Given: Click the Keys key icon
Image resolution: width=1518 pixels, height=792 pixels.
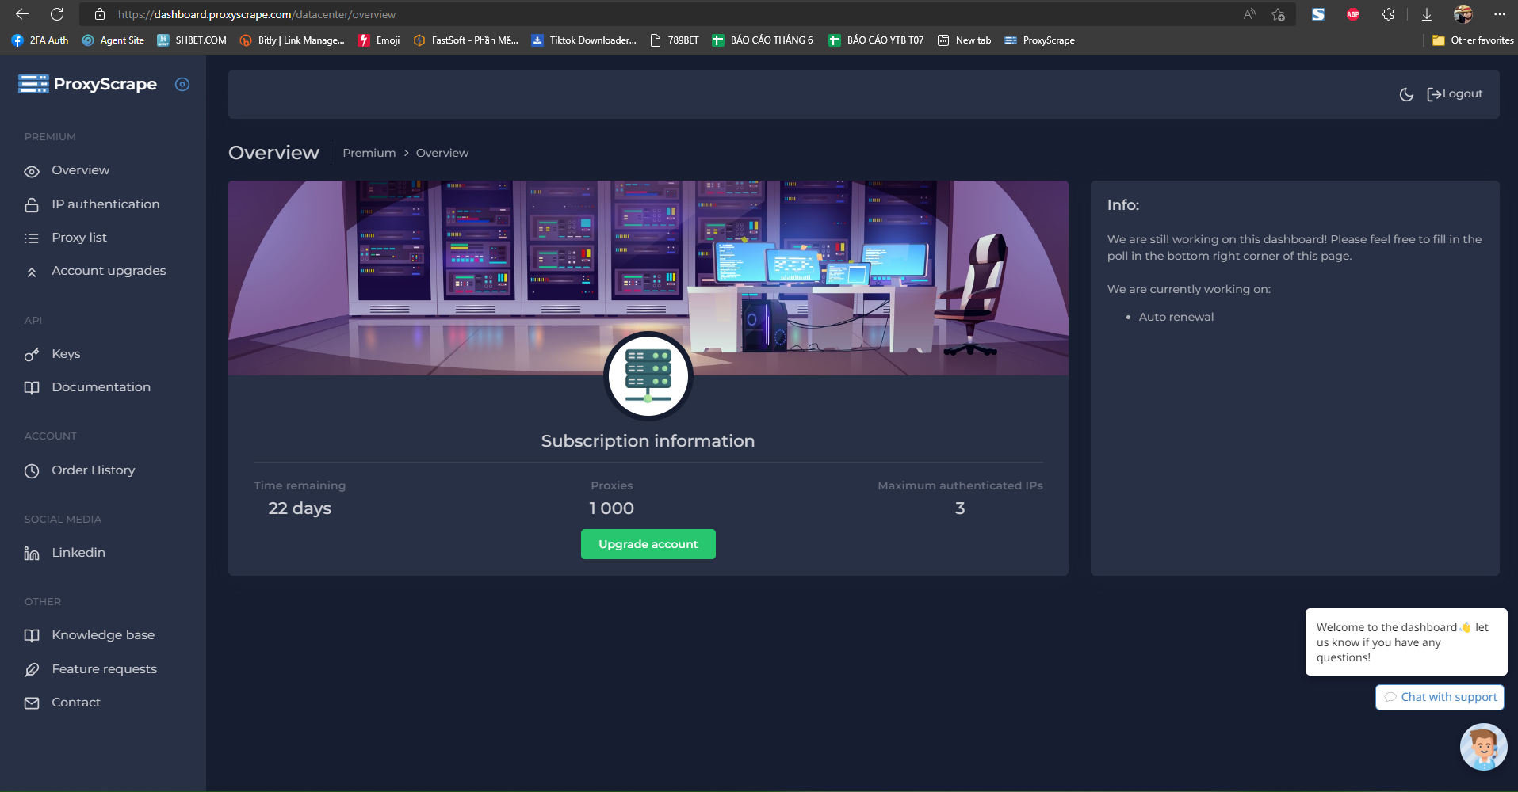Looking at the screenshot, I should [32, 355].
